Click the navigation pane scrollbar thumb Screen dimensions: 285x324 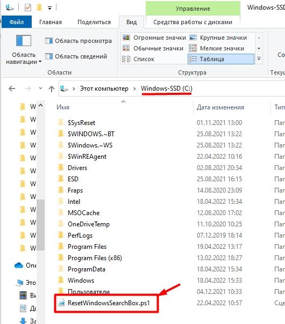[x=40, y=225]
